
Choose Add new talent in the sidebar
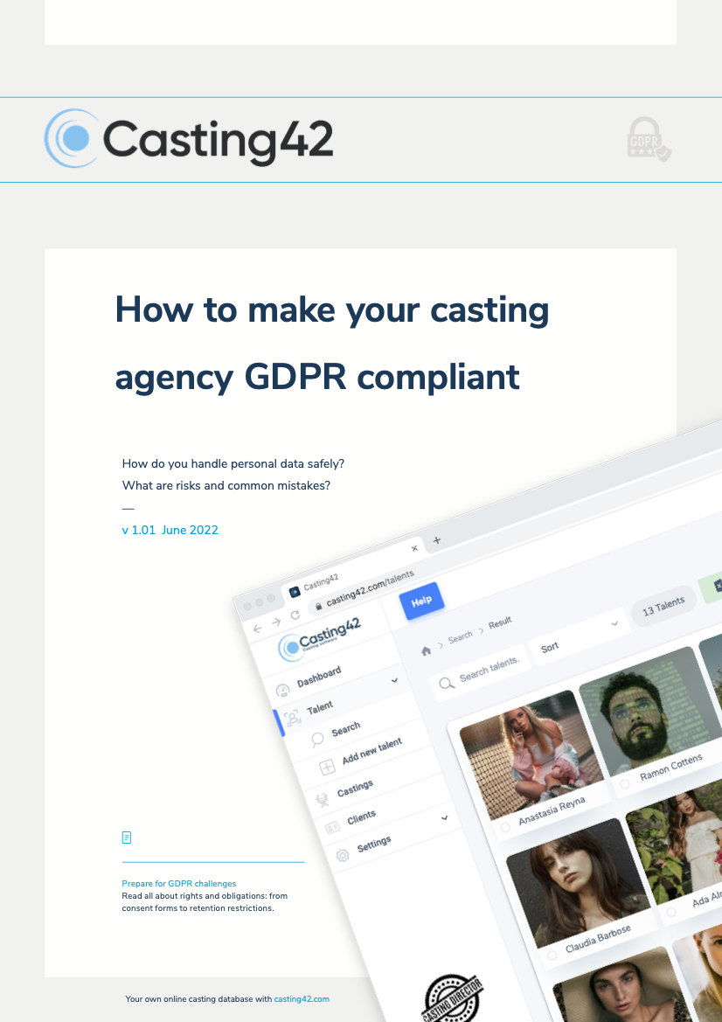coord(371,752)
